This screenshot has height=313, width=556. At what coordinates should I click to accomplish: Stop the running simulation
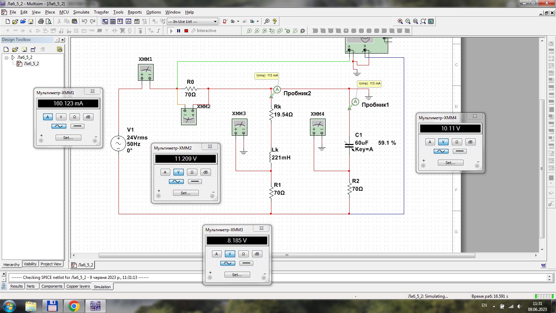(186, 31)
